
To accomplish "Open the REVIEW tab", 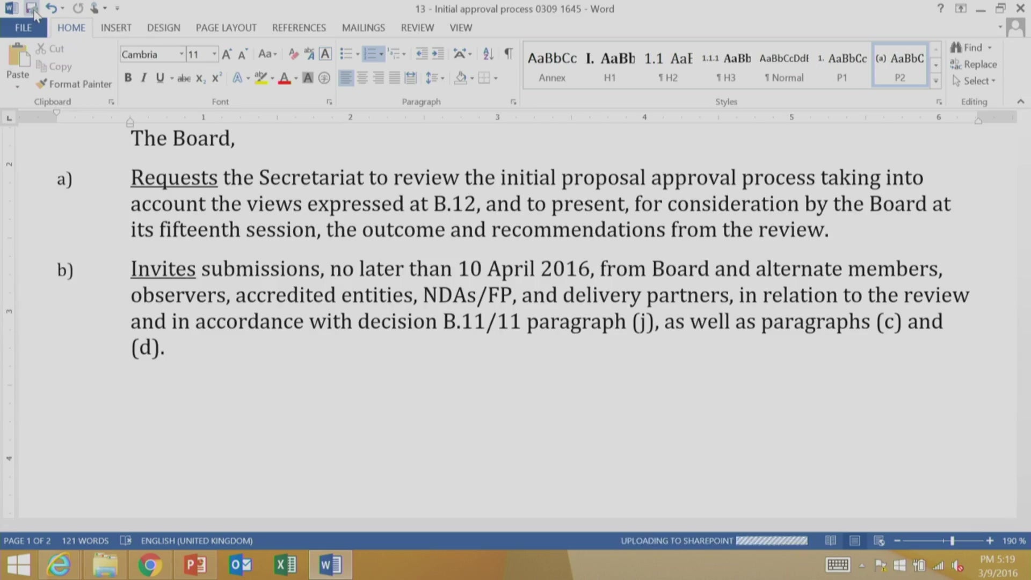I will click(x=417, y=27).
